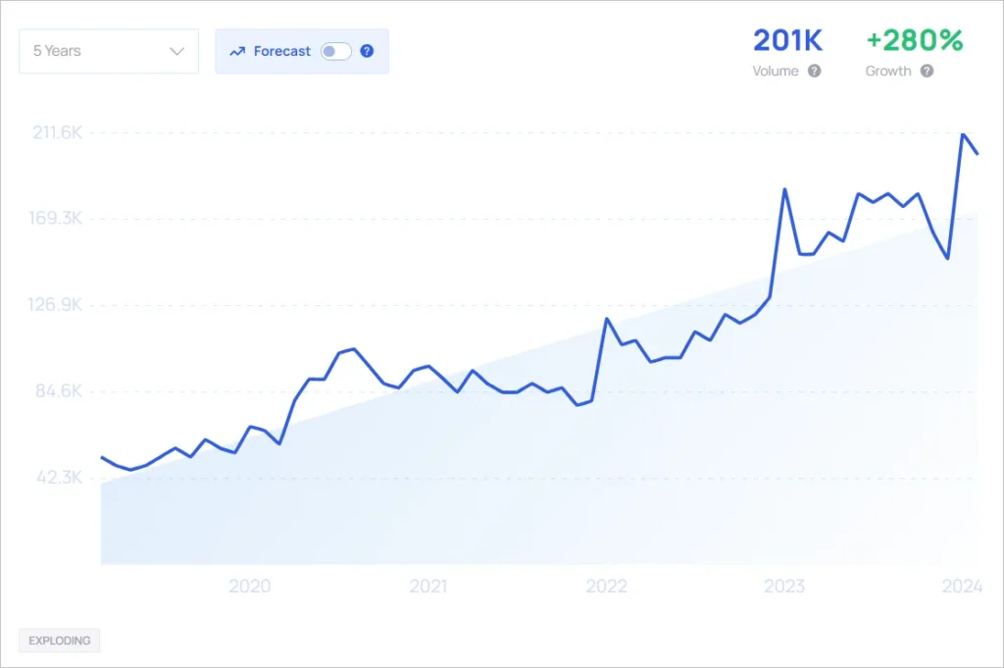Click the 211.6K y-axis label
This screenshot has height=668, width=1004.
(57, 132)
